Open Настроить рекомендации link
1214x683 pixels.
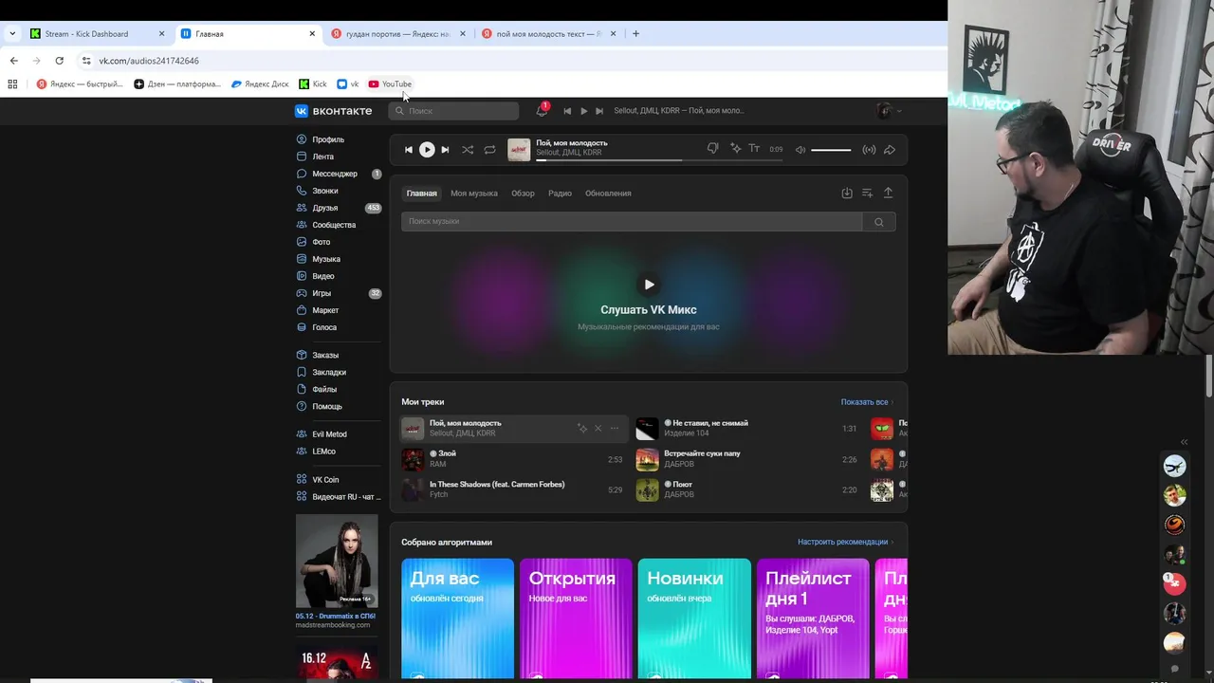tap(845, 543)
